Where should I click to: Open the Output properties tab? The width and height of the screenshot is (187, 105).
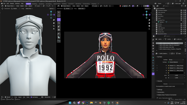(x=153, y=46)
